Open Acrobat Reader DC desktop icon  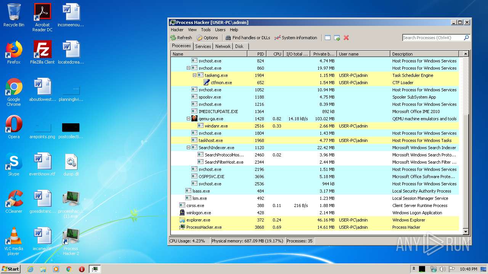pos(42,18)
